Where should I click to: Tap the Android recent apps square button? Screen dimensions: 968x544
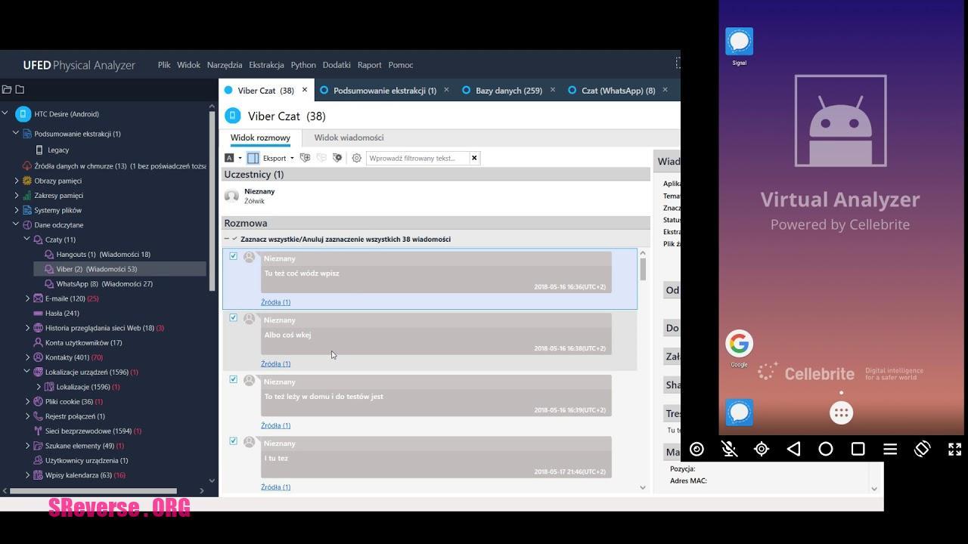[858, 449]
